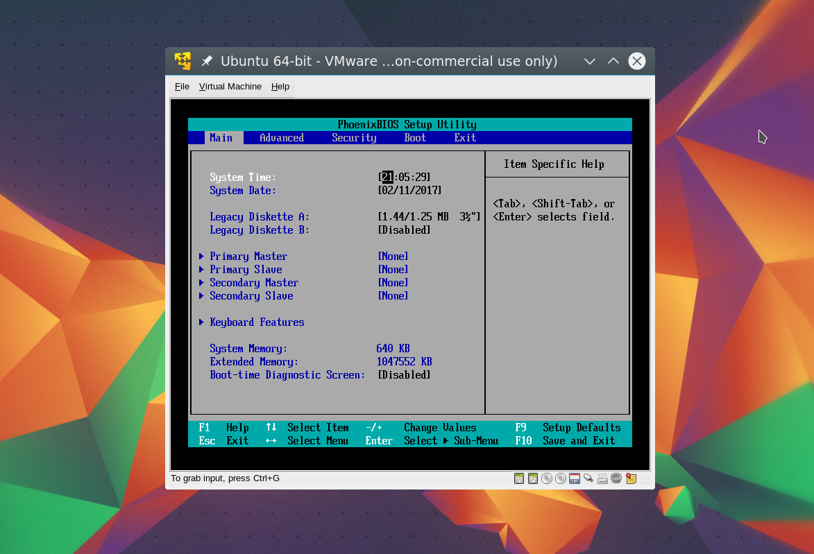Select the Legacy Diskette A value
814x554 pixels.
(428, 217)
